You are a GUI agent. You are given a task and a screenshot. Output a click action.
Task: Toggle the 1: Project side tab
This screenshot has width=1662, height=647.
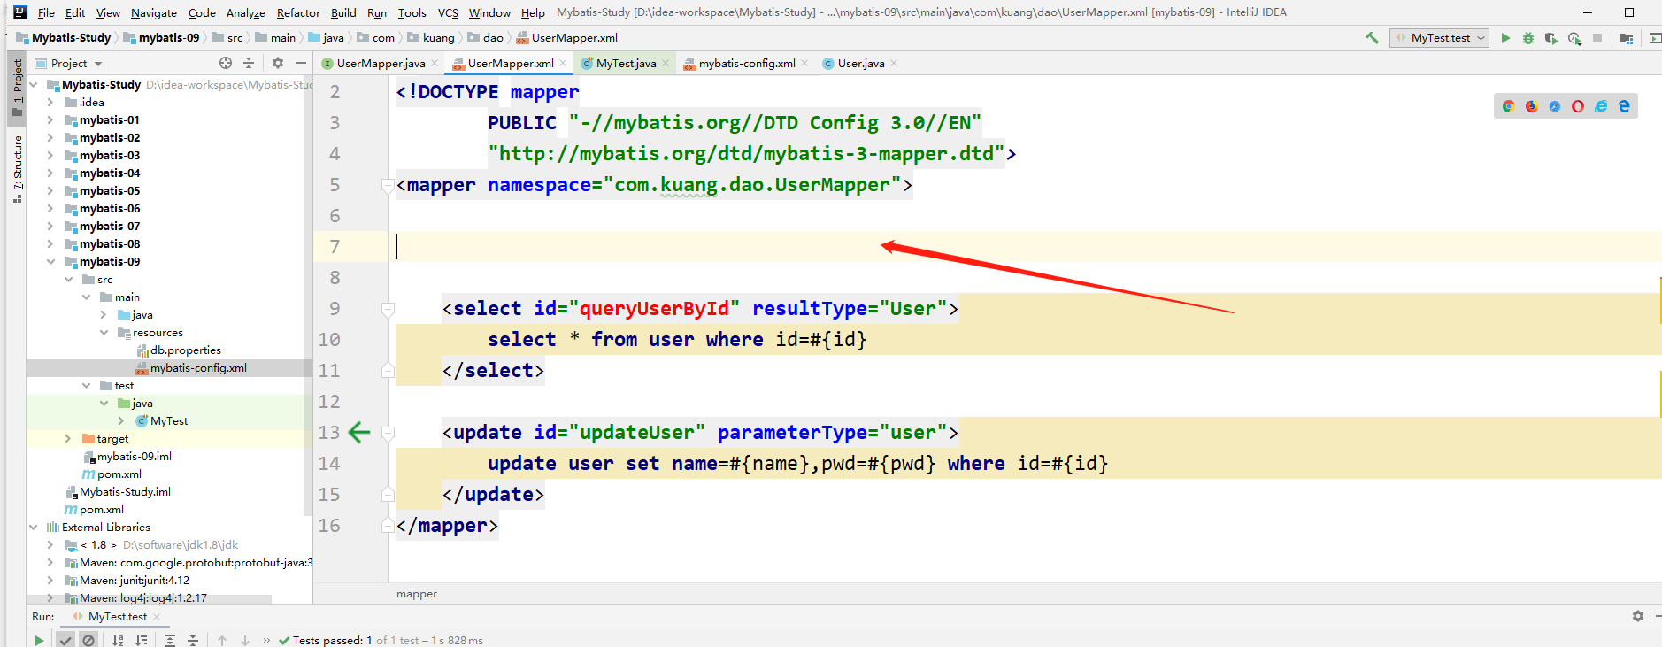[17, 88]
